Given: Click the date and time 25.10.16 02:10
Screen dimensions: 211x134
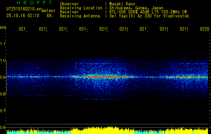Looking at the screenshot, I should pos(23,16).
